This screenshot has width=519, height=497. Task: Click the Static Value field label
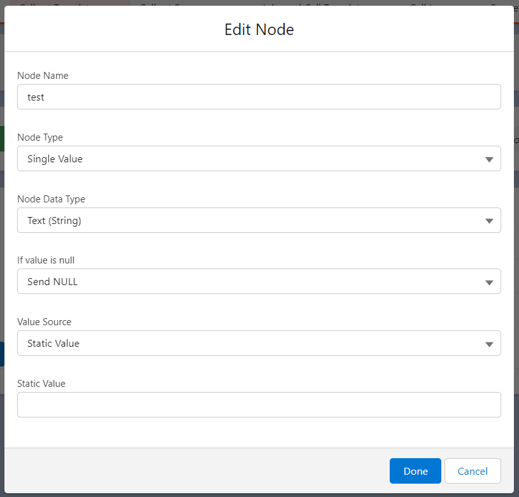click(41, 384)
